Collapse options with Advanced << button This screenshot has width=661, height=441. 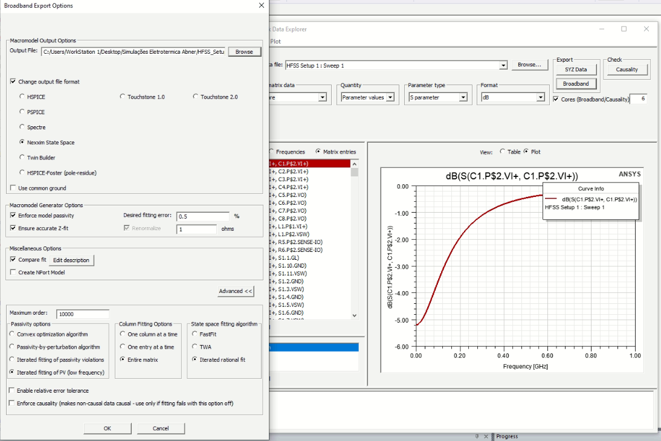[236, 291]
